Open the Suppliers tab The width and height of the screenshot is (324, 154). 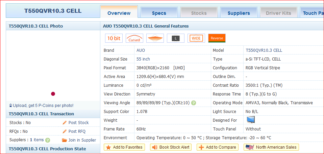click(239, 13)
